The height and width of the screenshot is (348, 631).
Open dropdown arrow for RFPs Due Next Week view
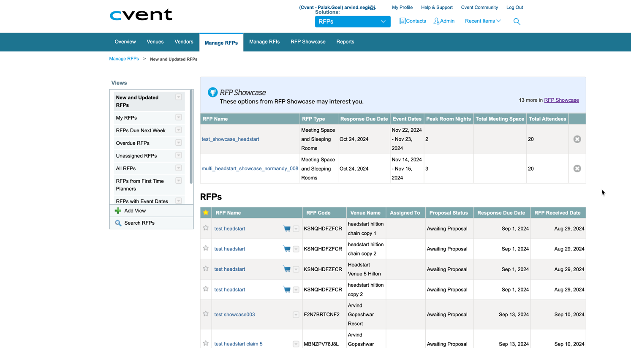click(x=179, y=130)
